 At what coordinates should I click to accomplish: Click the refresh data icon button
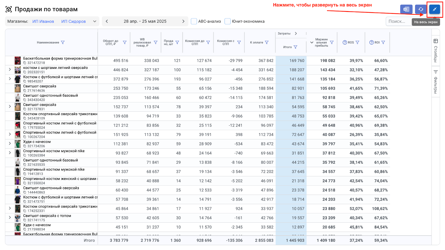click(421, 9)
